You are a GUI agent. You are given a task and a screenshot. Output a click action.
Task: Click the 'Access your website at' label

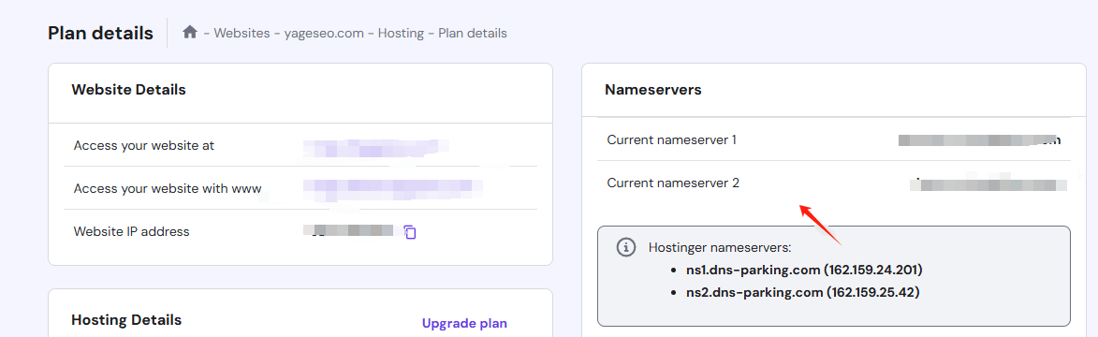[143, 146]
